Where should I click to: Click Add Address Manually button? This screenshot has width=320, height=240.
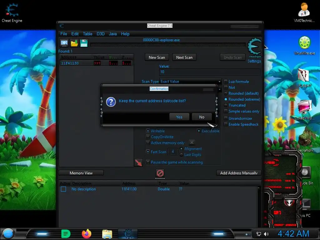coord(239,173)
